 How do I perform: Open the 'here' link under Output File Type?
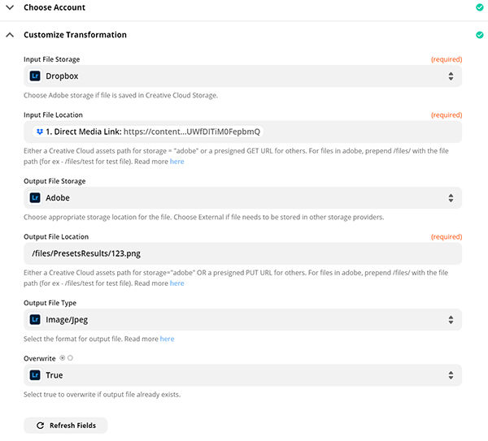coord(167,339)
